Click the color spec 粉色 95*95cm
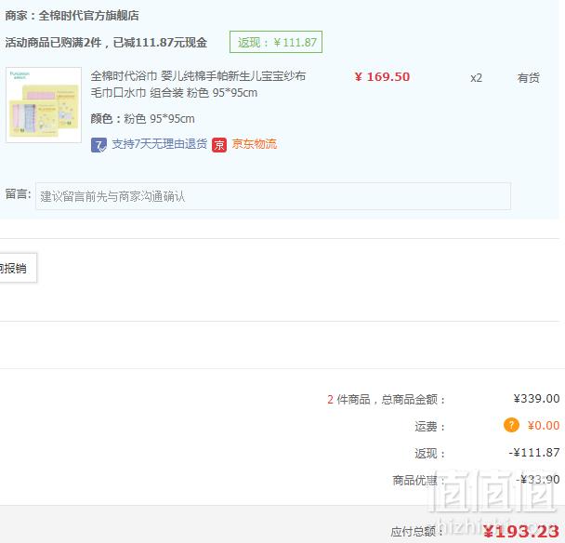 pos(159,119)
